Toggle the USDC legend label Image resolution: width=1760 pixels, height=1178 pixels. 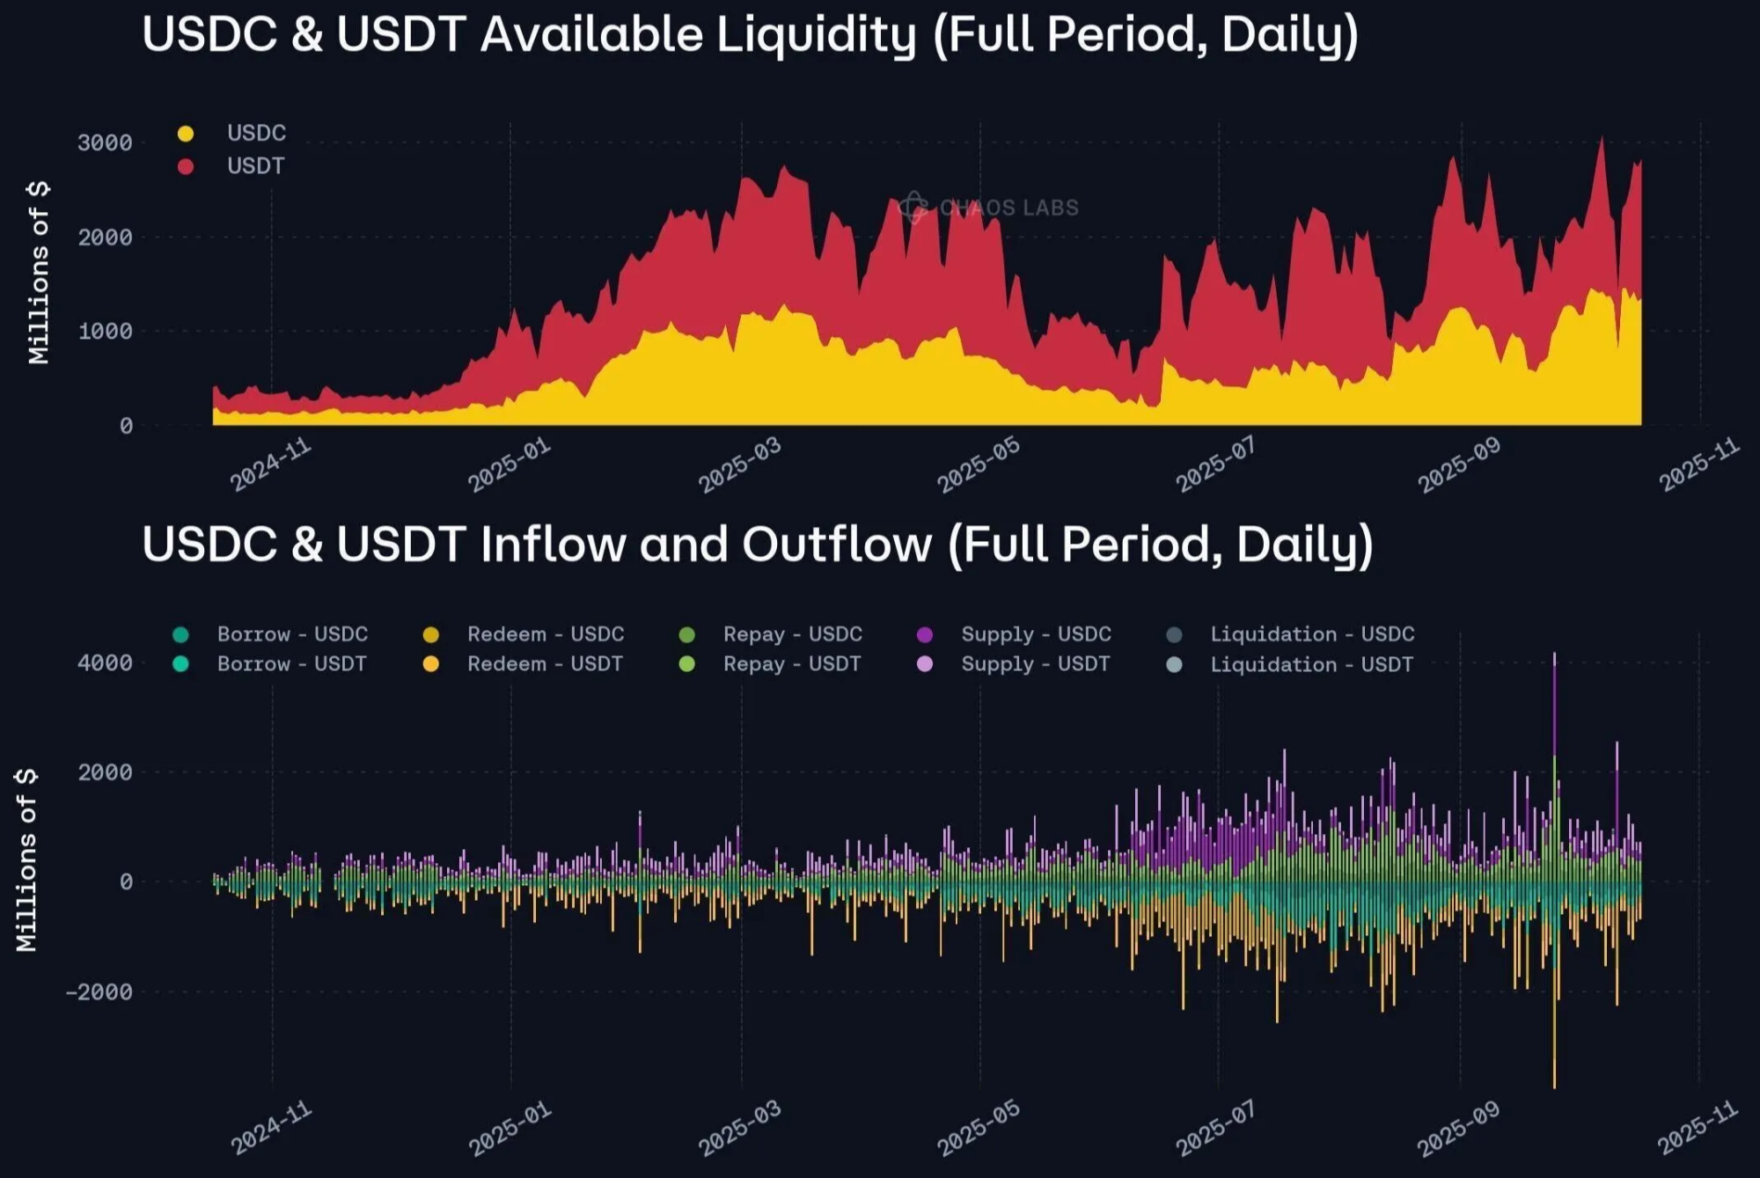click(x=256, y=133)
